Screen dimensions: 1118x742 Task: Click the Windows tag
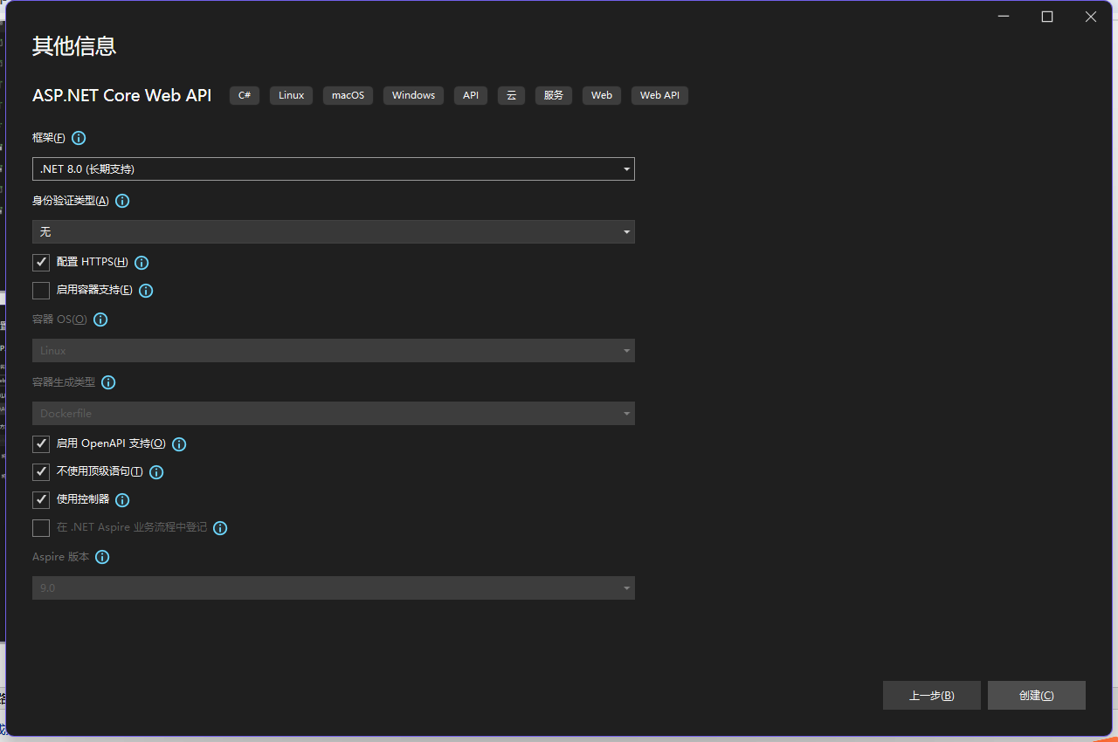click(x=413, y=95)
